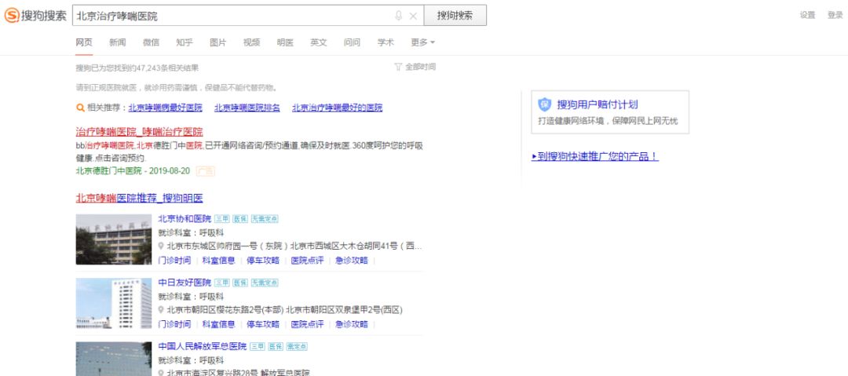Viewport: 848px width, 376px height.
Task: Click the 登录 login link
Action: 835,15
